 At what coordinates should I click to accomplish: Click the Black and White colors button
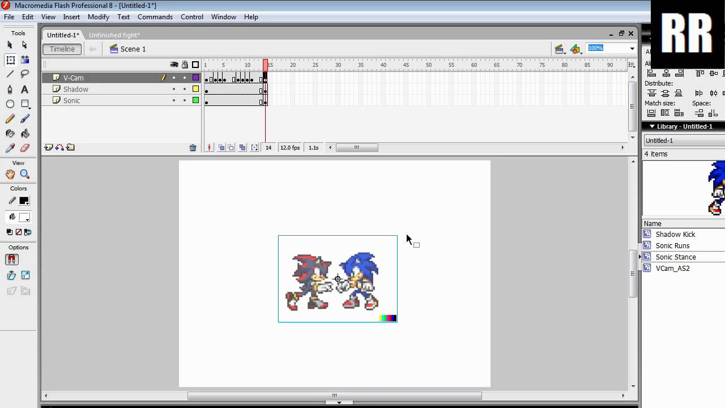[x=10, y=232]
